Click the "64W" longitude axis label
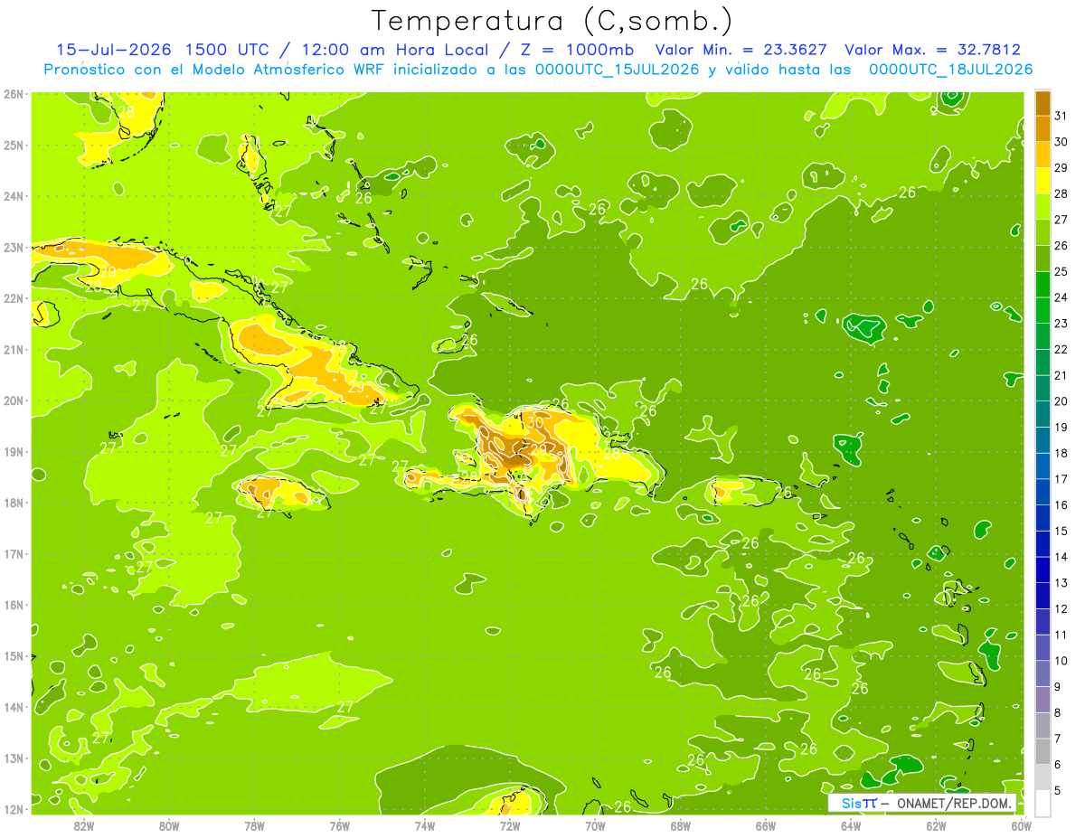1085x838 pixels. [x=851, y=824]
